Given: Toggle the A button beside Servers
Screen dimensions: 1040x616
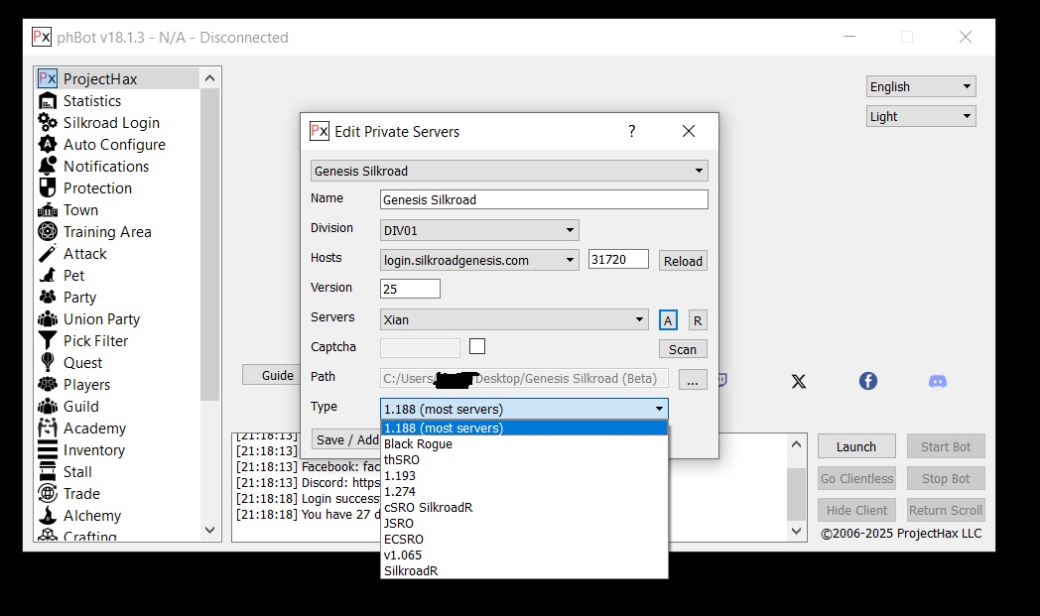Looking at the screenshot, I should coord(668,319).
